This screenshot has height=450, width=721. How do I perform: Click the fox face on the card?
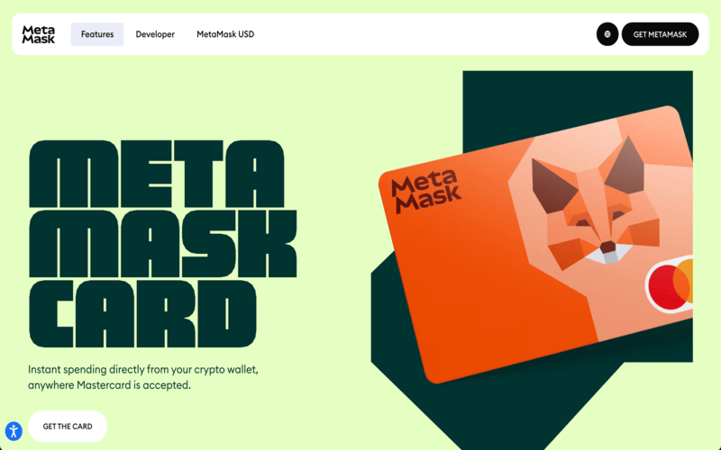pyautogui.click(x=598, y=207)
